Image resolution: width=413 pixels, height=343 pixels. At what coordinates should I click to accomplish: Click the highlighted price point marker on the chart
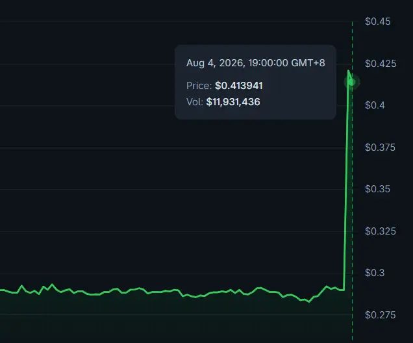pyautogui.click(x=352, y=83)
